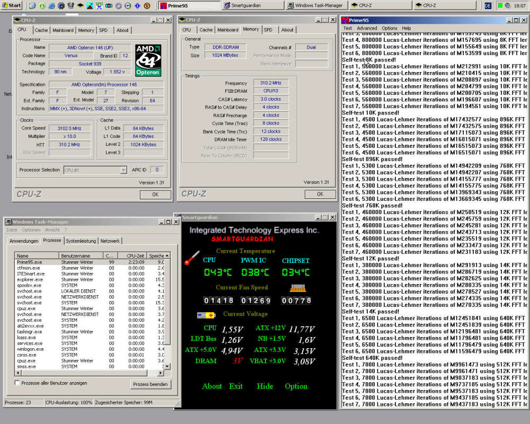Viewport: 530px width, 424px height.
Task: Enable 'Prozesse aller Benutzer anzeigen' checkbox
Action: click(17, 383)
